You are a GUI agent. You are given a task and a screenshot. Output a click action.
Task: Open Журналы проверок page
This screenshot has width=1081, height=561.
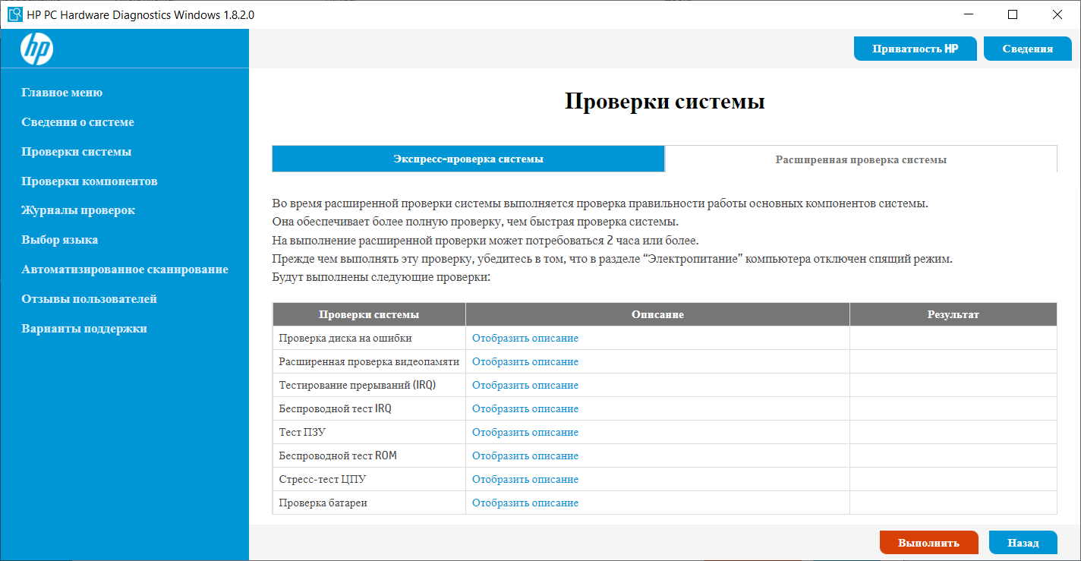tap(78, 210)
